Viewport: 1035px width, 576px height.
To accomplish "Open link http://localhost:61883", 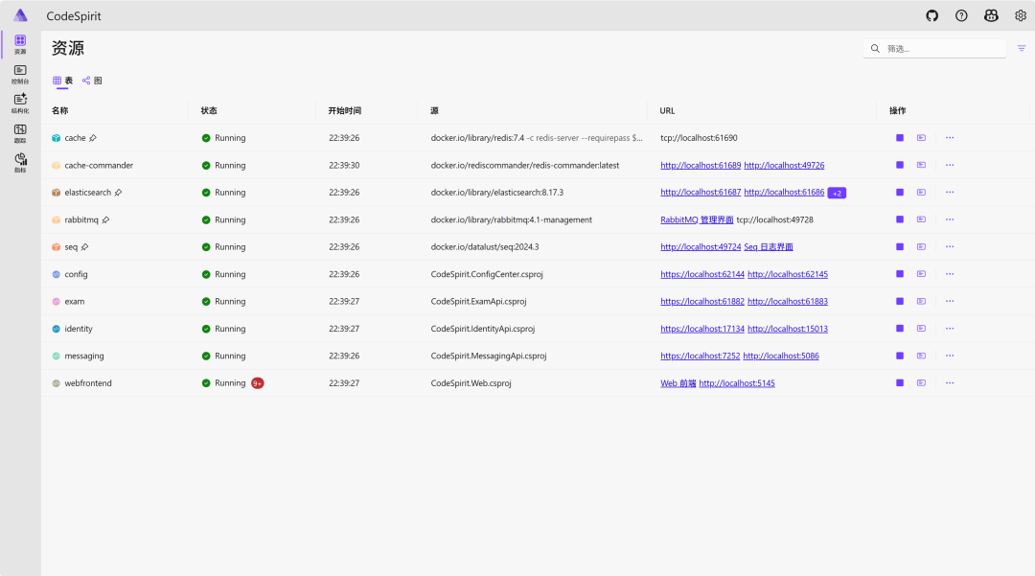I will (788, 302).
